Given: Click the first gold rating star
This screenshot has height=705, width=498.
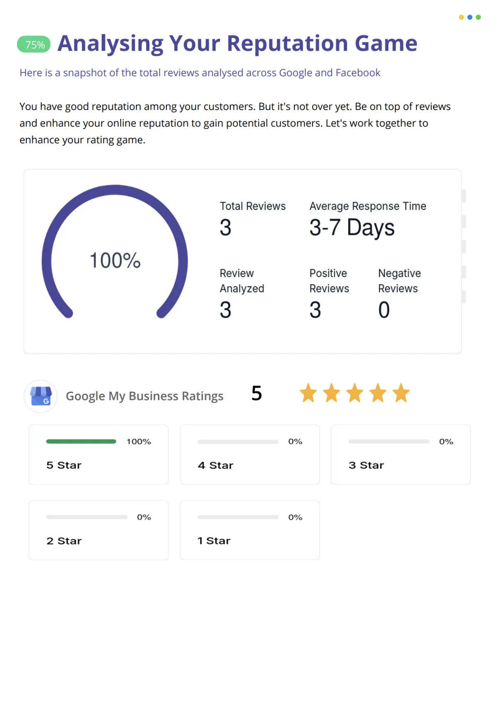Looking at the screenshot, I should pyautogui.click(x=308, y=393).
